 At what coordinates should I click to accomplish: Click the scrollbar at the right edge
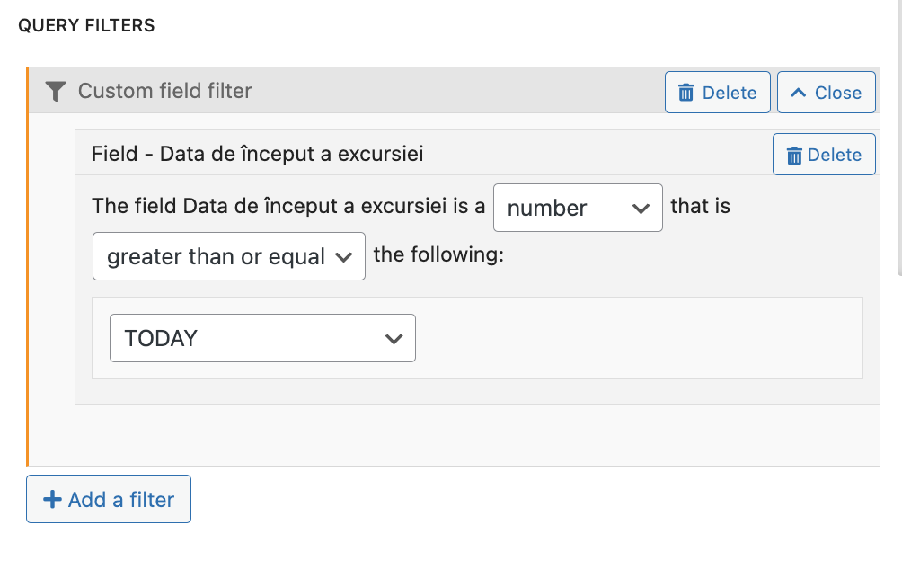pyautogui.click(x=899, y=138)
